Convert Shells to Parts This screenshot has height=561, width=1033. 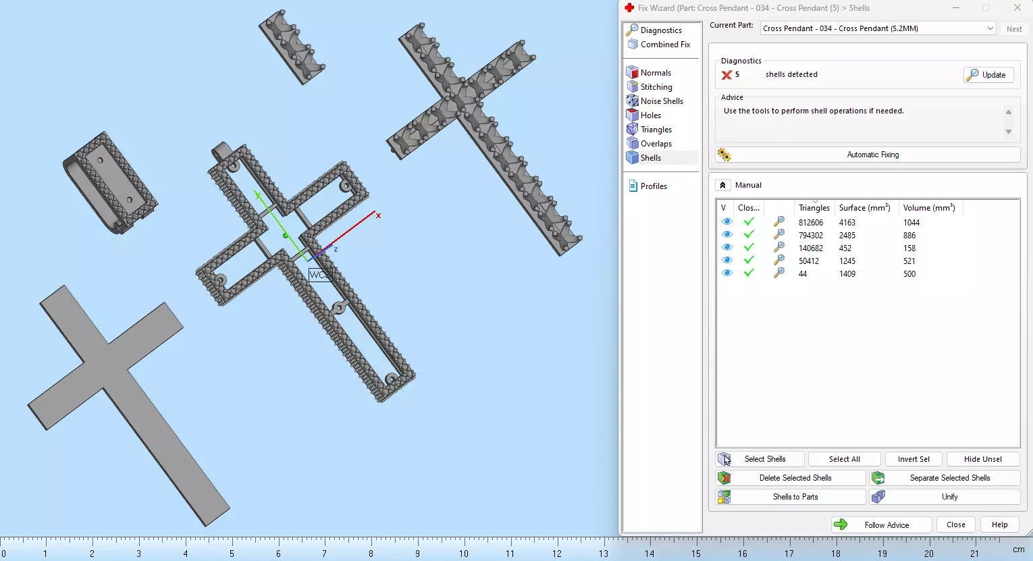[791, 497]
